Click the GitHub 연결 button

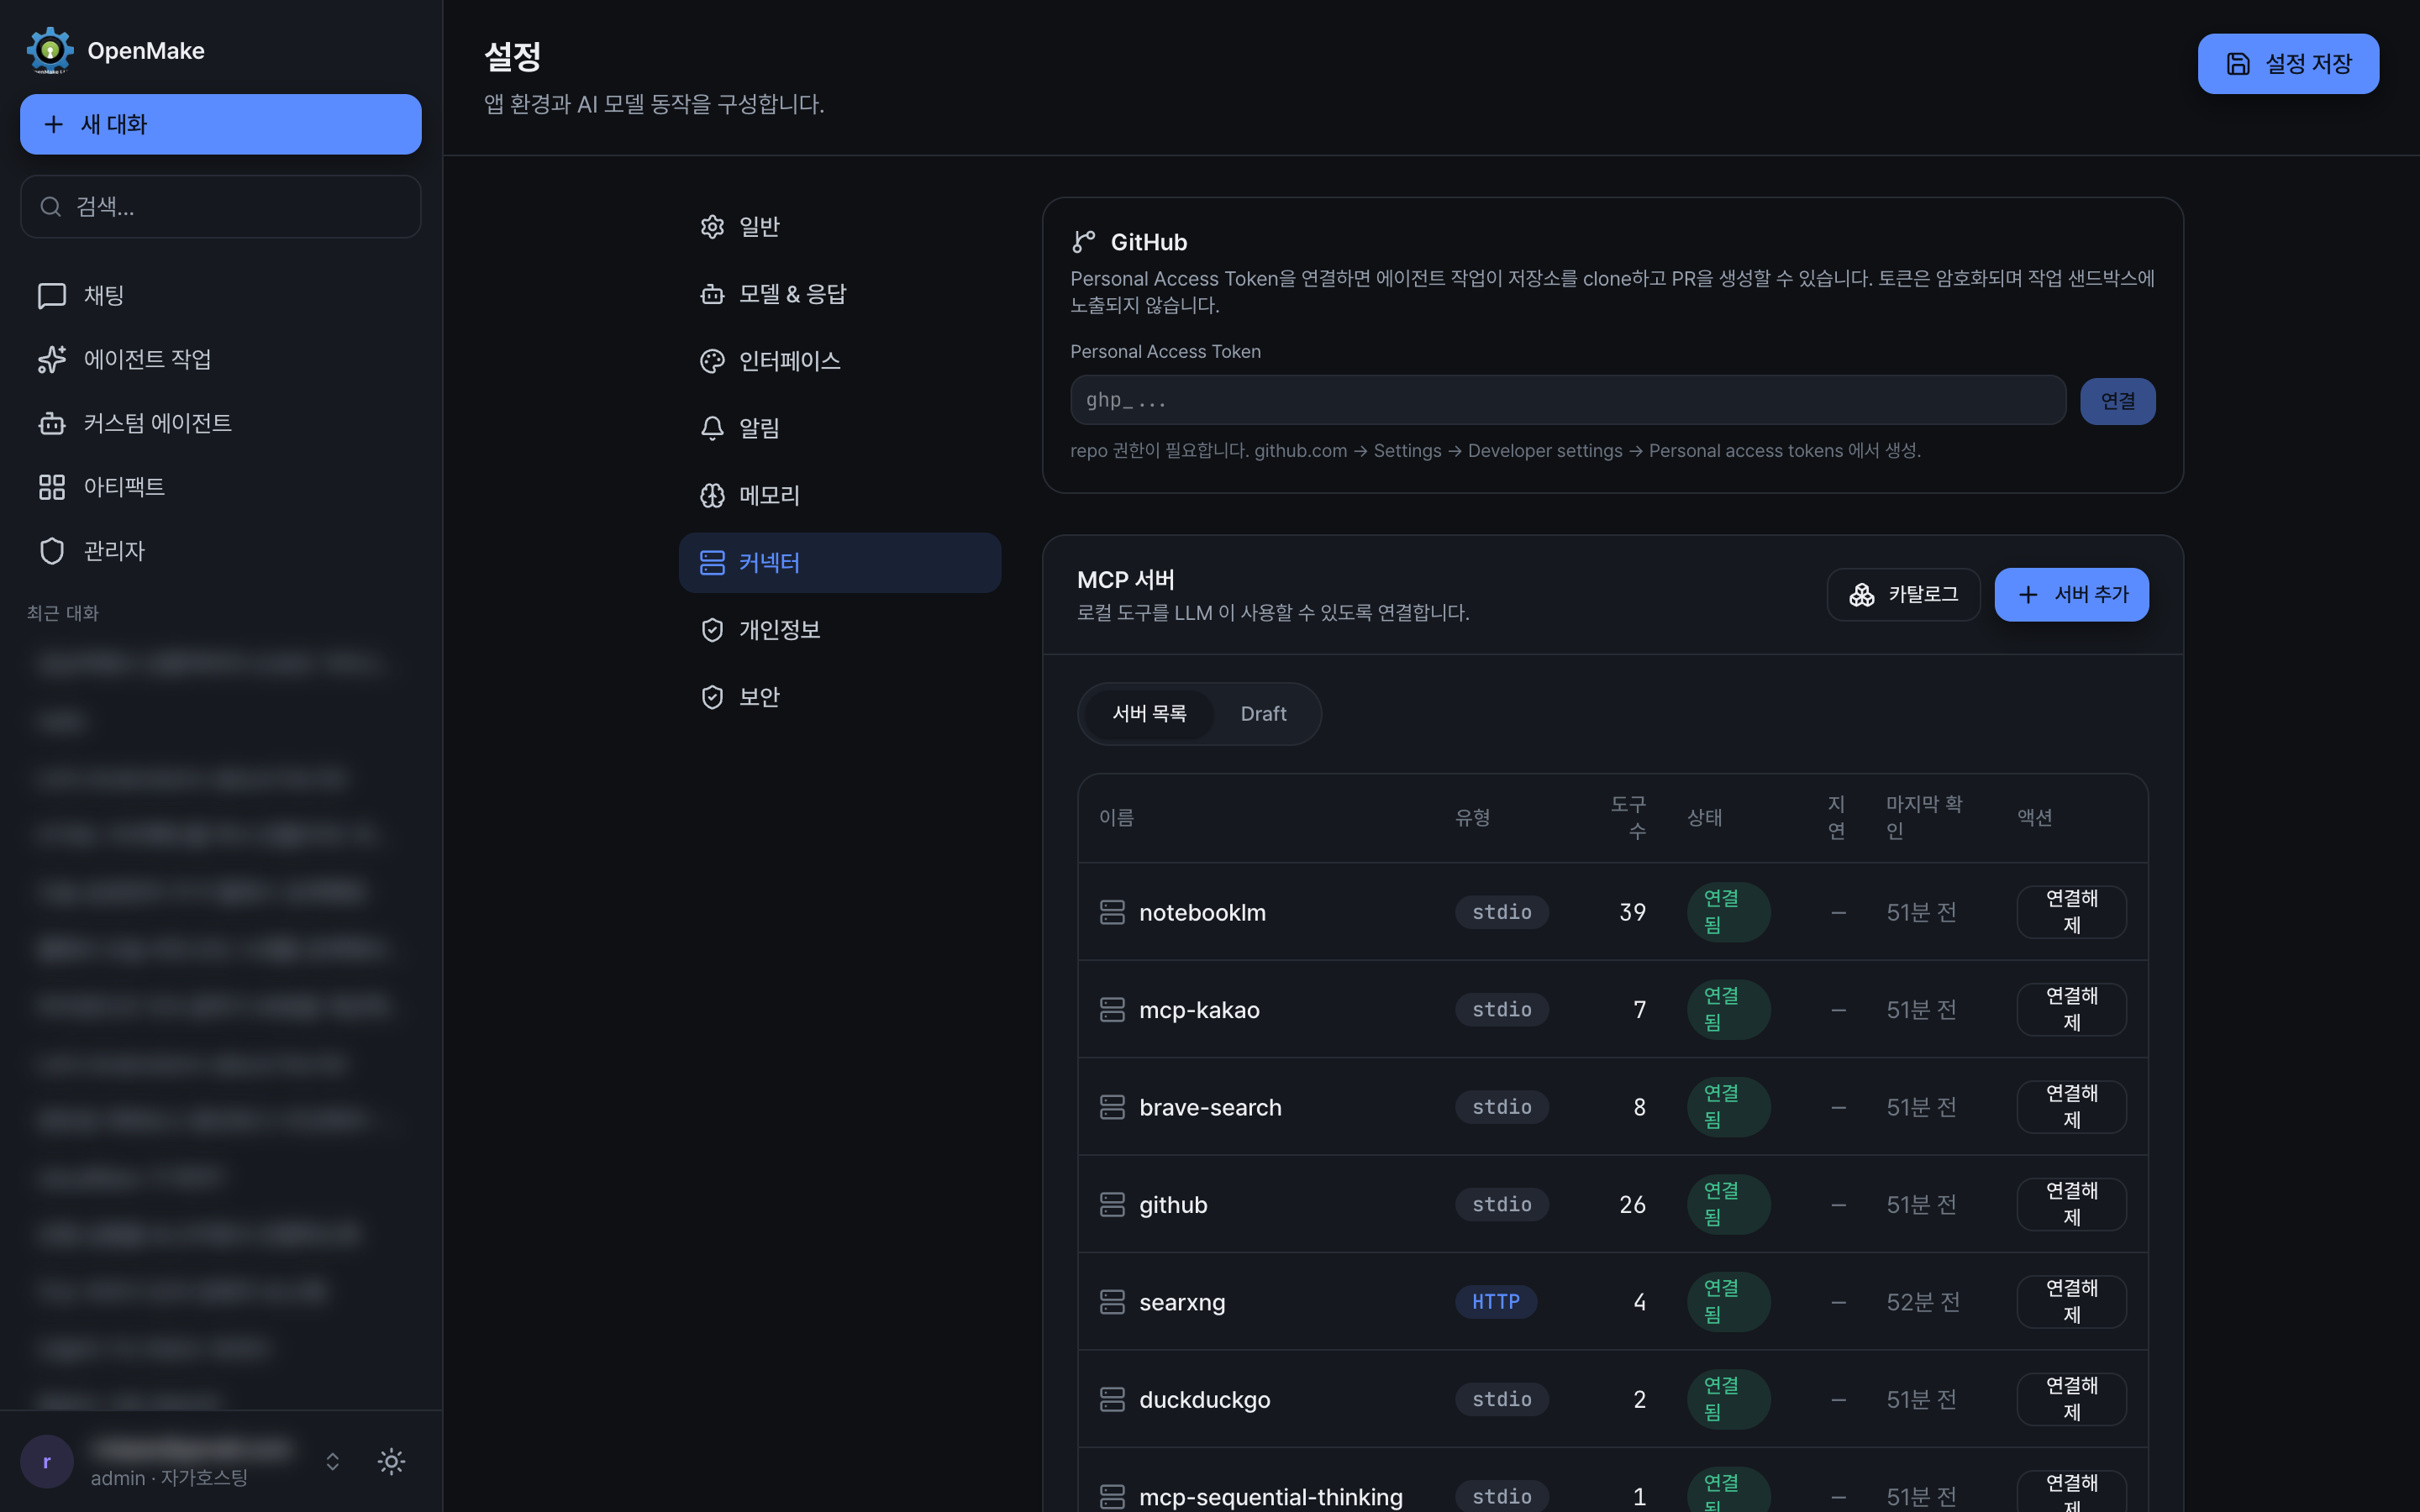2118,401
